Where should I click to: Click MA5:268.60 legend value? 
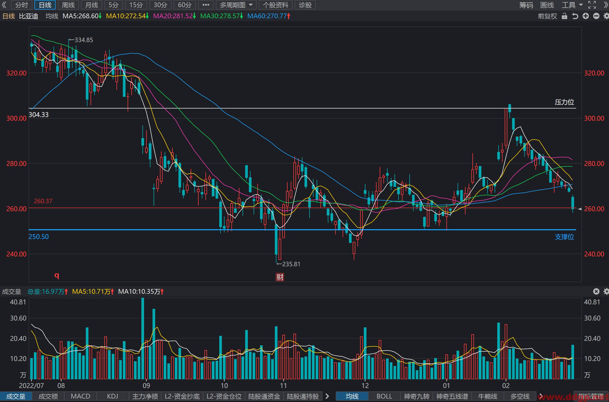(x=82, y=16)
